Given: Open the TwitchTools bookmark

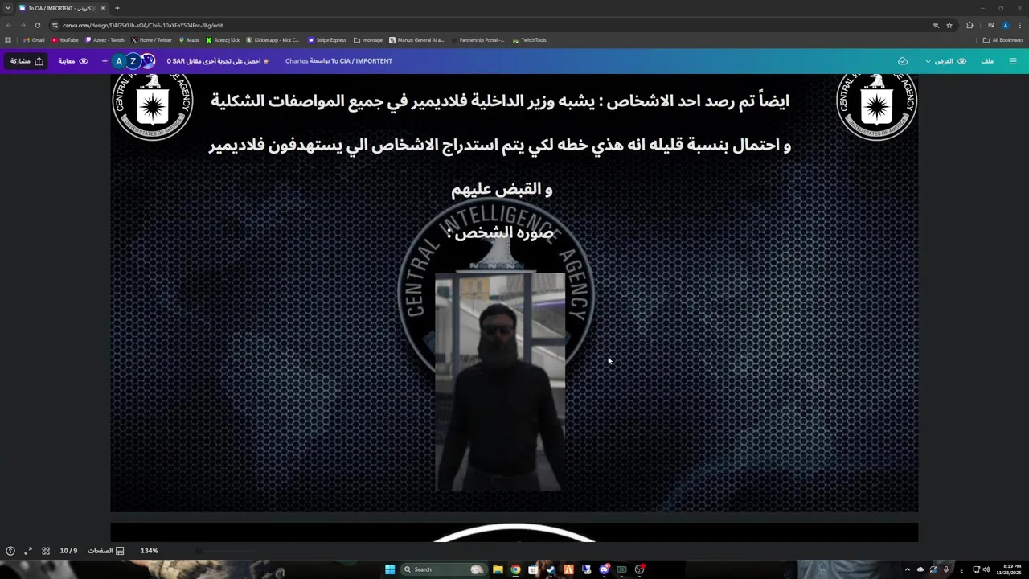Looking at the screenshot, I should click(x=529, y=40).
